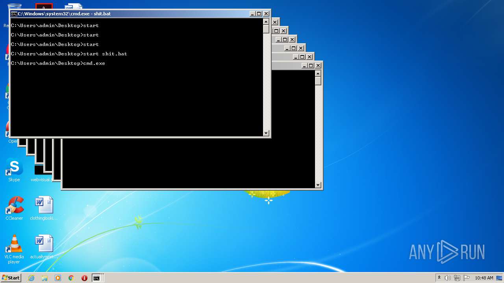
Task: Click title bar of shit.bat cmd window
Action: [130, 14]
